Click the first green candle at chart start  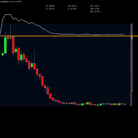pyautogui.click(x=3, y=54)
